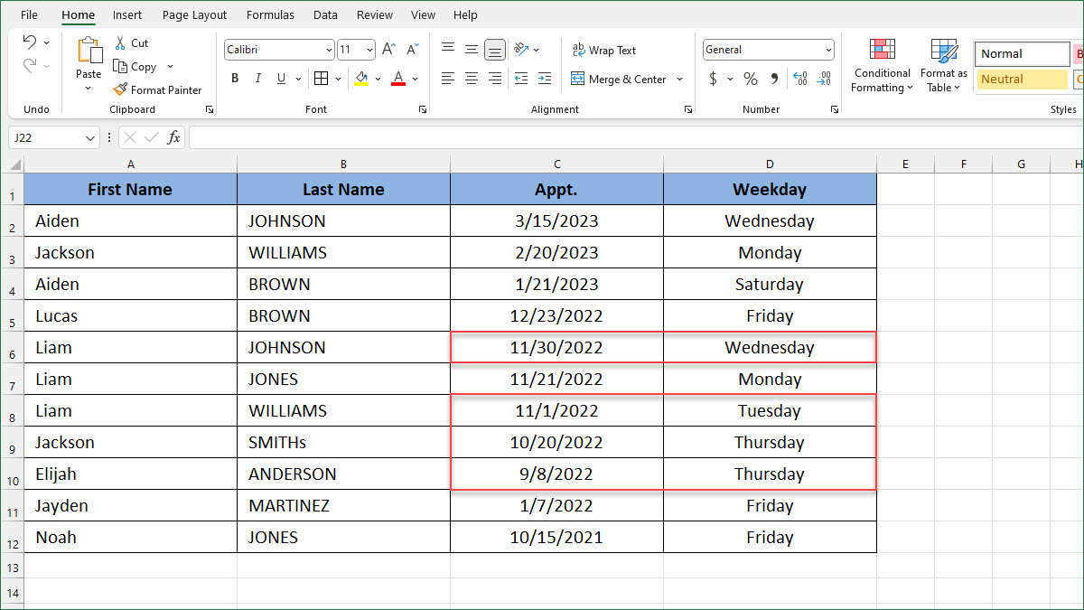The height and width of the screenshot is (610, 1084).
Task: Apply the Wrap Text command
Action: (x=605, y=50)
